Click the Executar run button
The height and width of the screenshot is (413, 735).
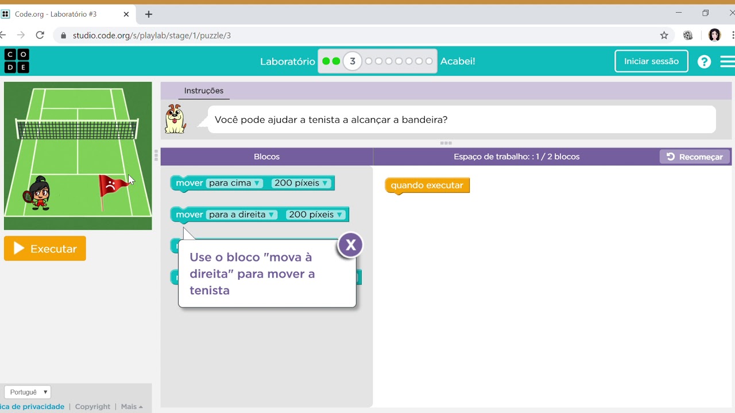click(x=45, y=248)
